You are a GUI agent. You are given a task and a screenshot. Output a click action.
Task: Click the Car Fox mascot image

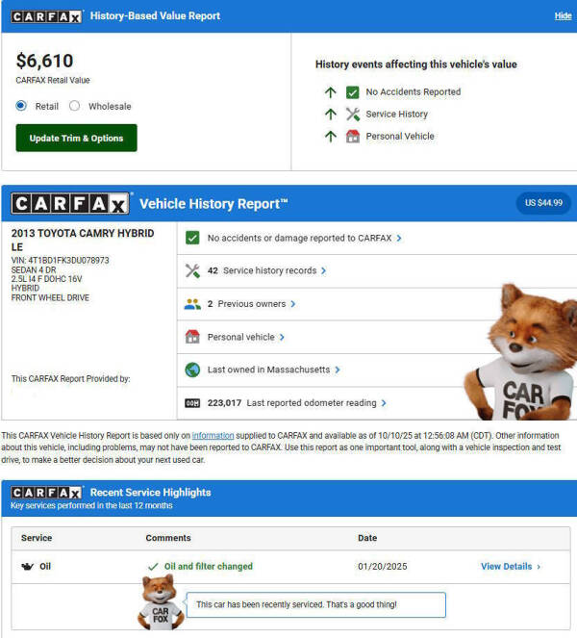[x=522, y=352]
